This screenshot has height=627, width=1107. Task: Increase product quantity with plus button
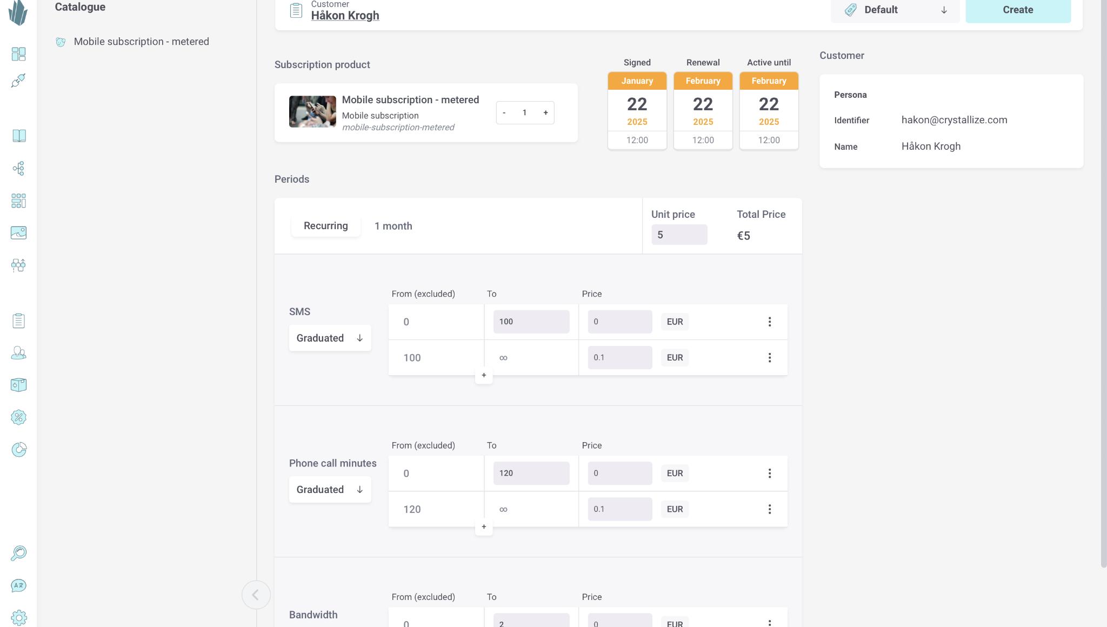(x=545, y=112)
